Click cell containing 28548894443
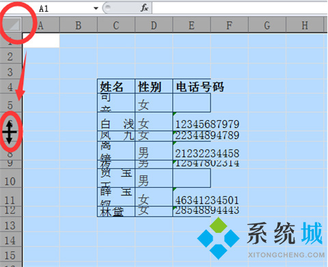This screenshot has height=267, width=328. pos(192,212)
